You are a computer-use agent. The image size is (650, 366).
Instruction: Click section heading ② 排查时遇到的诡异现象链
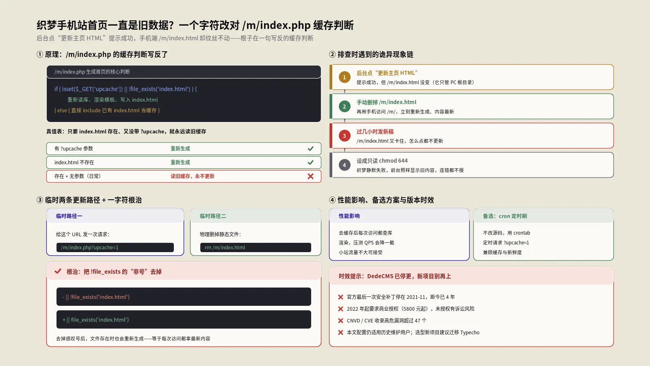tap(371, 54)
